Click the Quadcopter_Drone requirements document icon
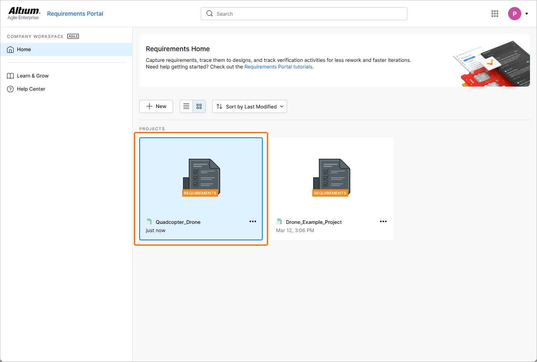This screenshot has height=362, width=537. [x=201, y=177]
